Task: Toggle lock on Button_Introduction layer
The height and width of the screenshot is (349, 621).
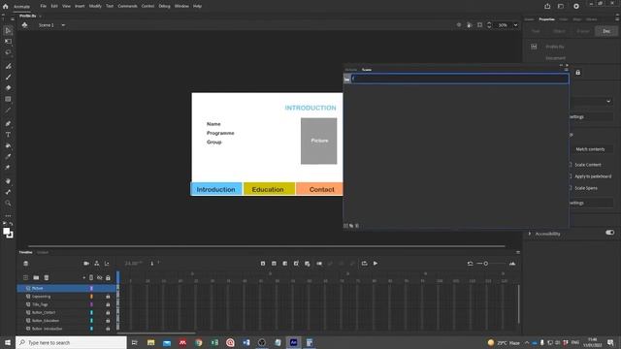Action: pos(108,329)
